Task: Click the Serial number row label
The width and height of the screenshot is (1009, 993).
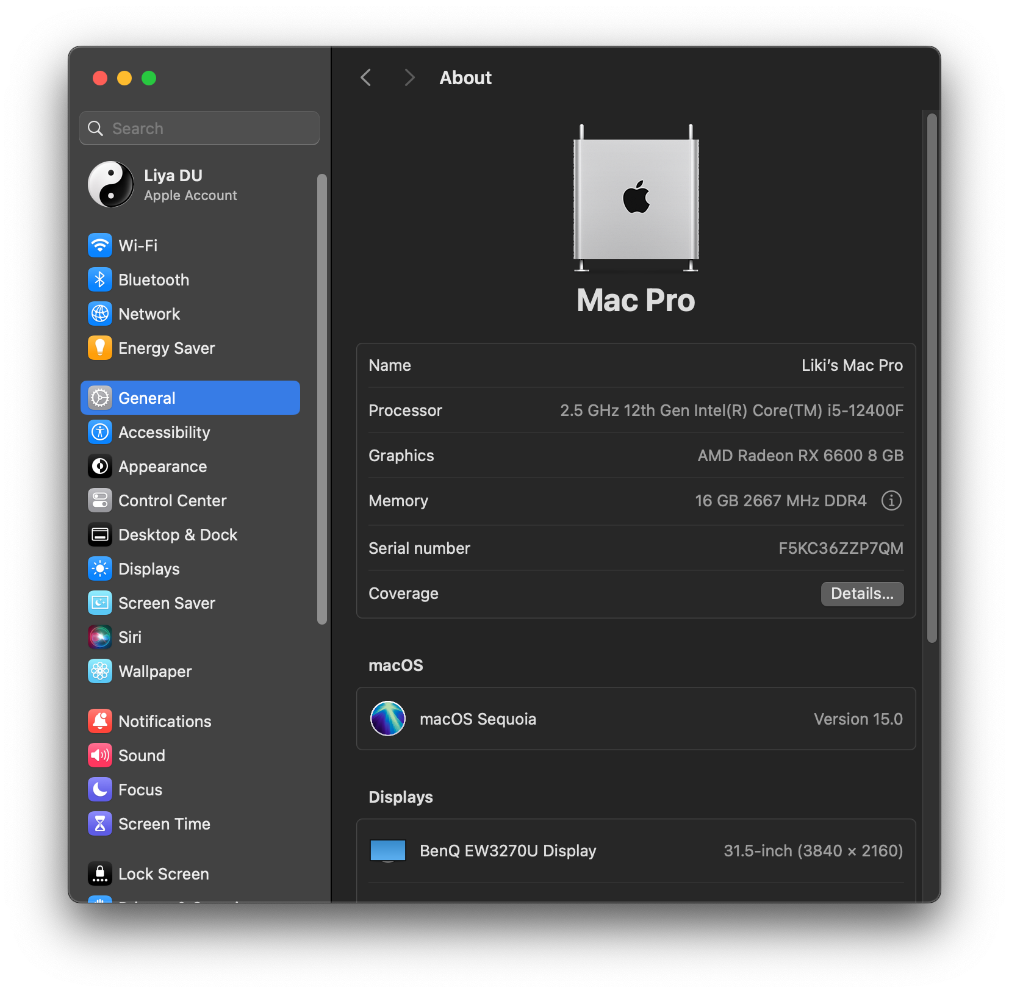Action: pos(419,548)
